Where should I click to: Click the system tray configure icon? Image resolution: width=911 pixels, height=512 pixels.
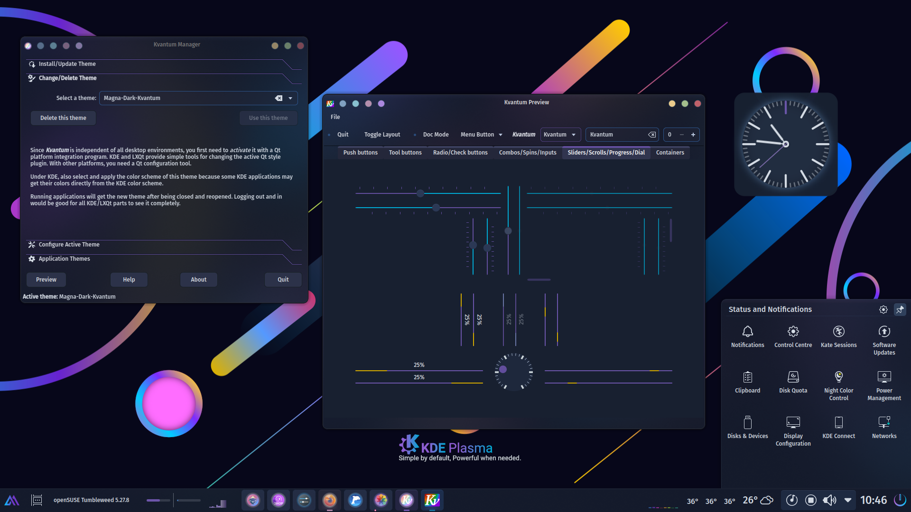[x=883, y=309]
